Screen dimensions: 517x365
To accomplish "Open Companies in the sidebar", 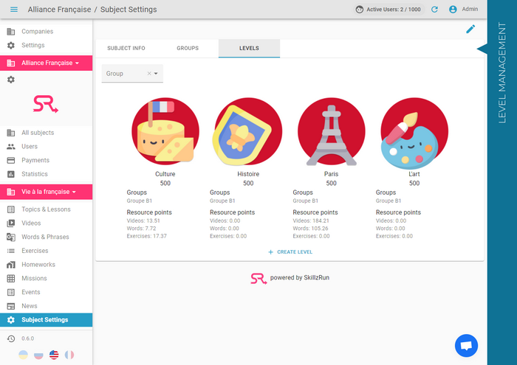I will click(x=46, y=31).
